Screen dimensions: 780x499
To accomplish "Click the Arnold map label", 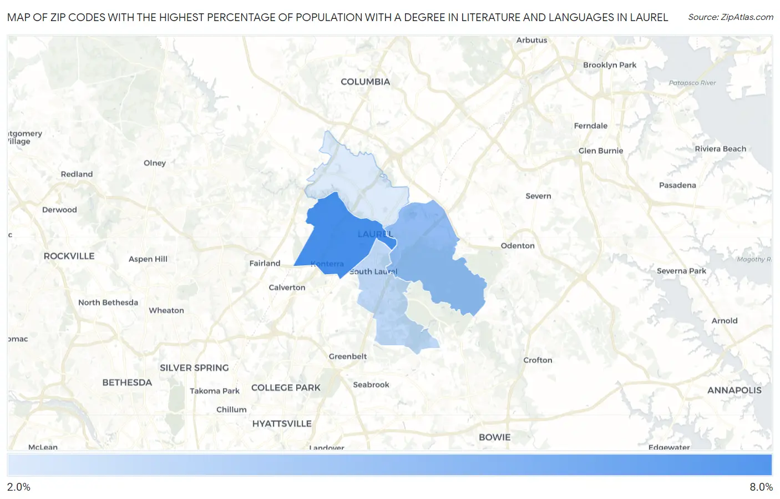I will (x=725, y=321).
